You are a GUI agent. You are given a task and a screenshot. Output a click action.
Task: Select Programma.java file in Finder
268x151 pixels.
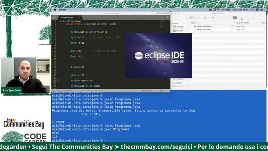coord(204,29)
